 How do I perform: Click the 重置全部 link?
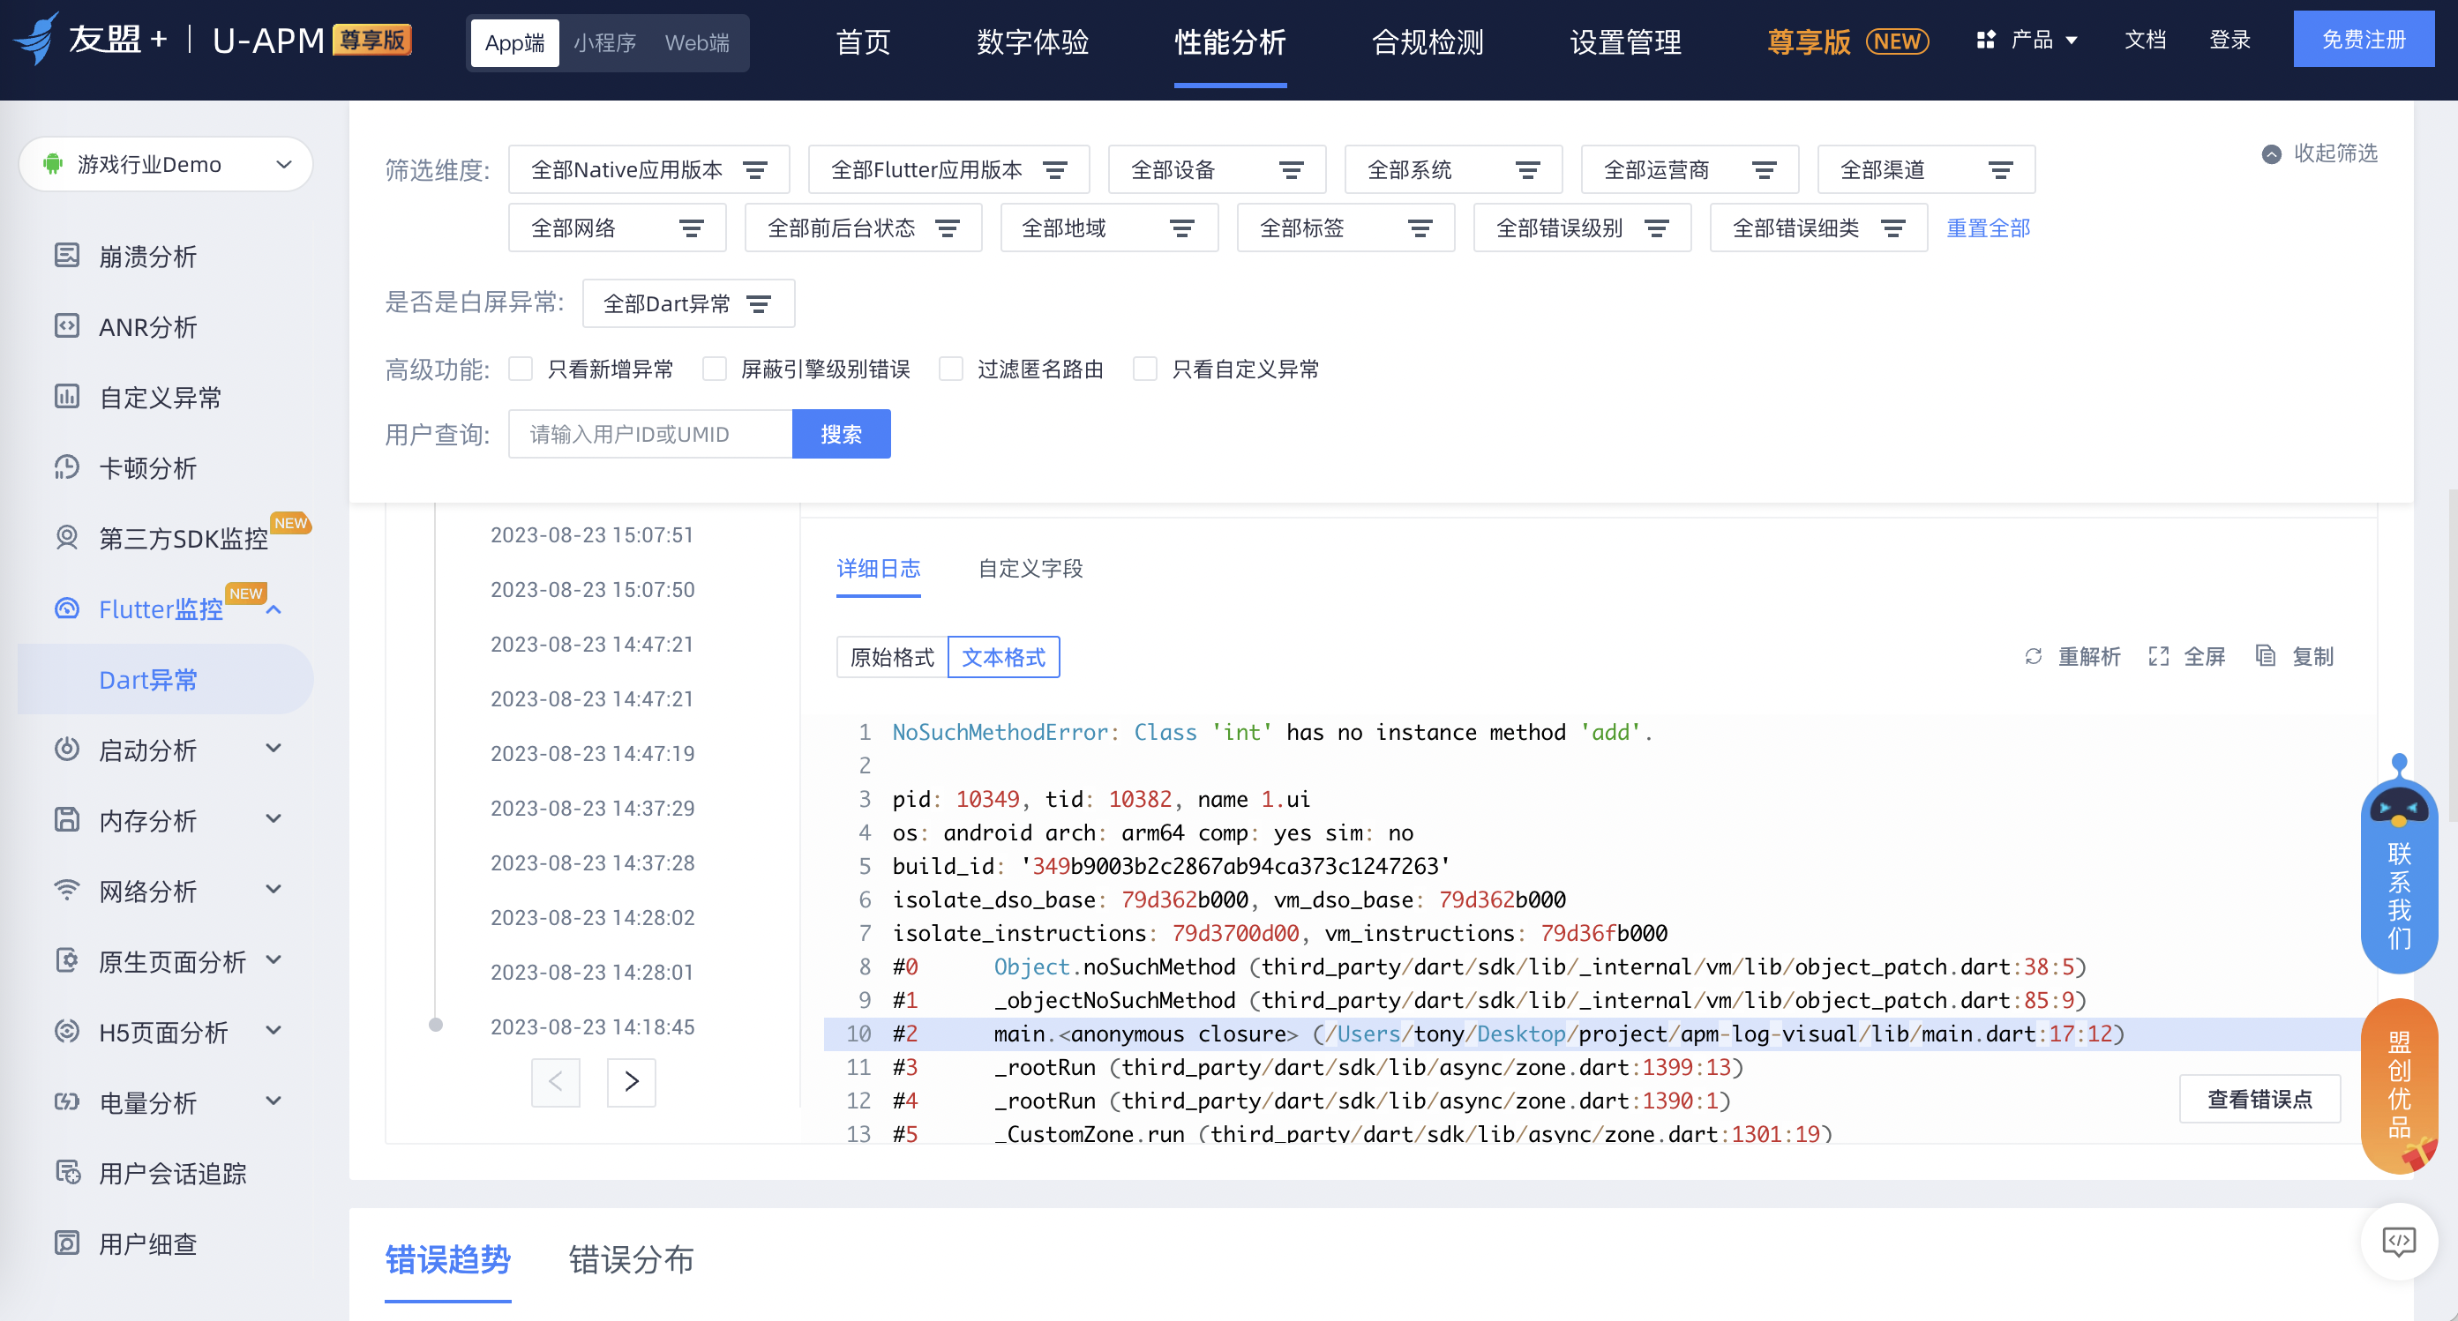(1989, 228)
